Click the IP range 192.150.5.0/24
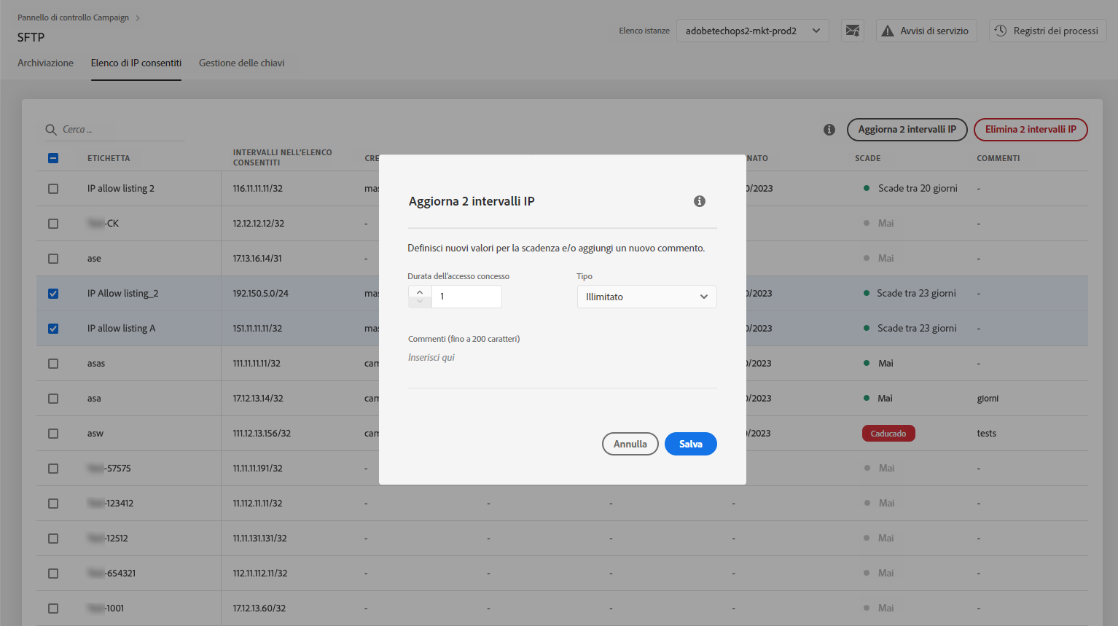The width and height of the screenshot is (1118, 626). pos(261,294)
